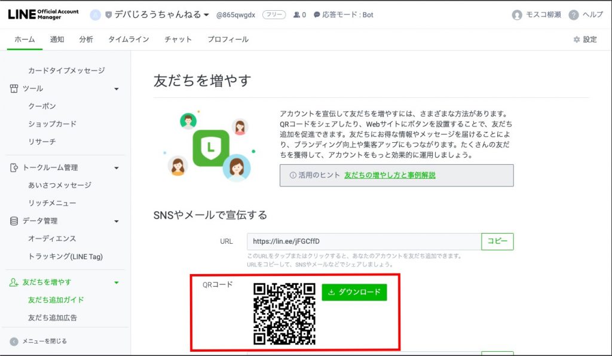Select ショップカード in the sidebar

(x=53, y=124)
